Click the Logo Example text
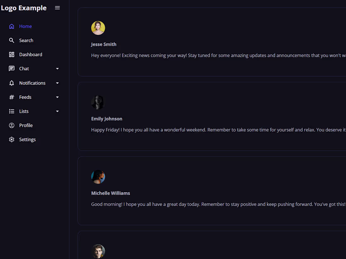The height and width of the screenshot is (259, 346). click(24, 8)
